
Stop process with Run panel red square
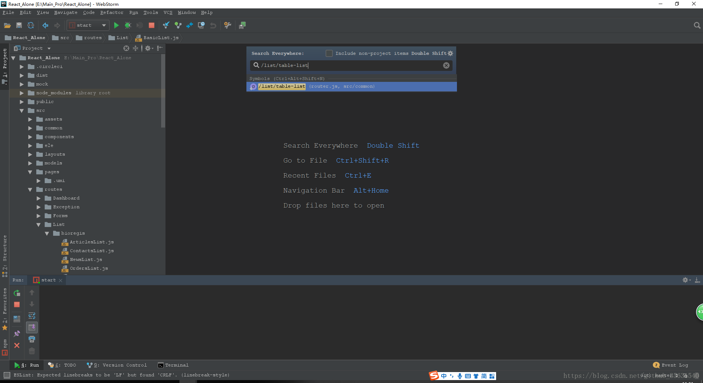[17, 304]
